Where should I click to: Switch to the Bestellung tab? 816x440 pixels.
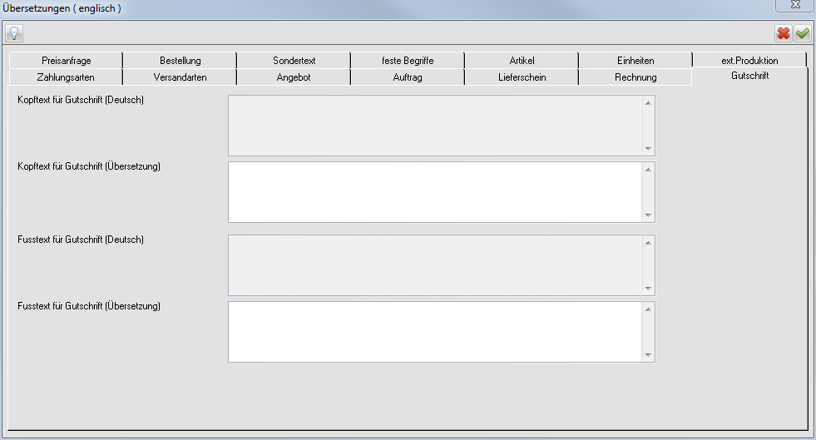pyautogui.click(x=180, y=61)
